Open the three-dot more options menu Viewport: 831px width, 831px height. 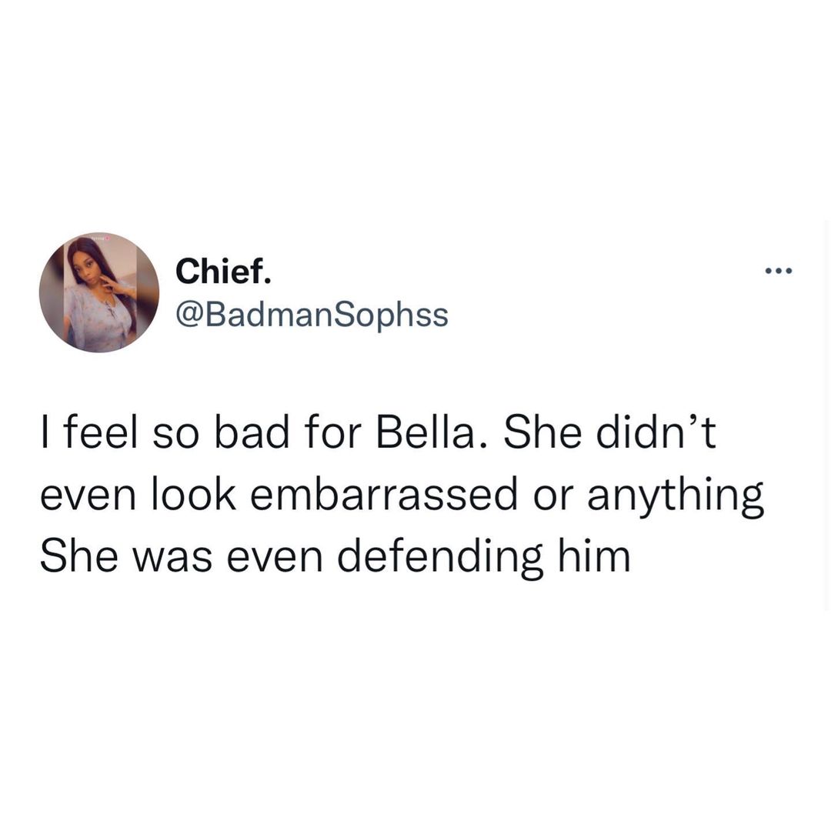point(779,272)
